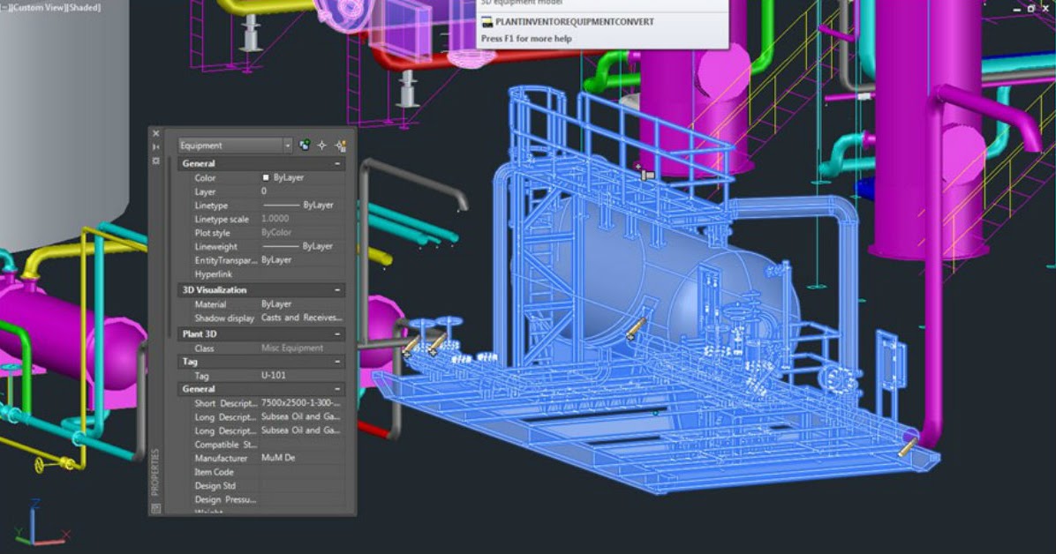1056x554 pixels.
Task: Collapse the 3D Visualization section
Action: [339, 290]
